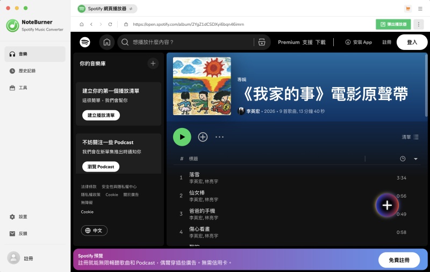Open language selector 中文

click(94, 231)
